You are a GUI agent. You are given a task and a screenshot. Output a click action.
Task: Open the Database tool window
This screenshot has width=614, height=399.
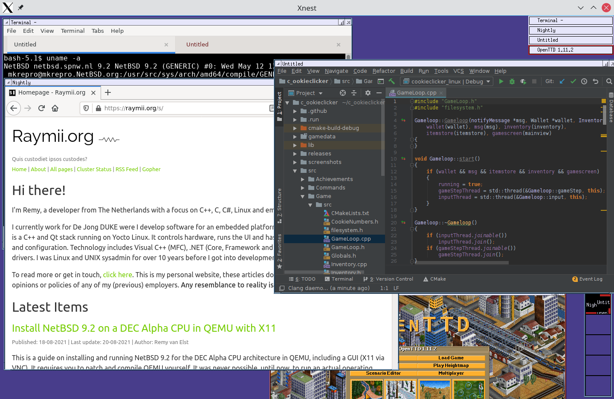(611, 108)
